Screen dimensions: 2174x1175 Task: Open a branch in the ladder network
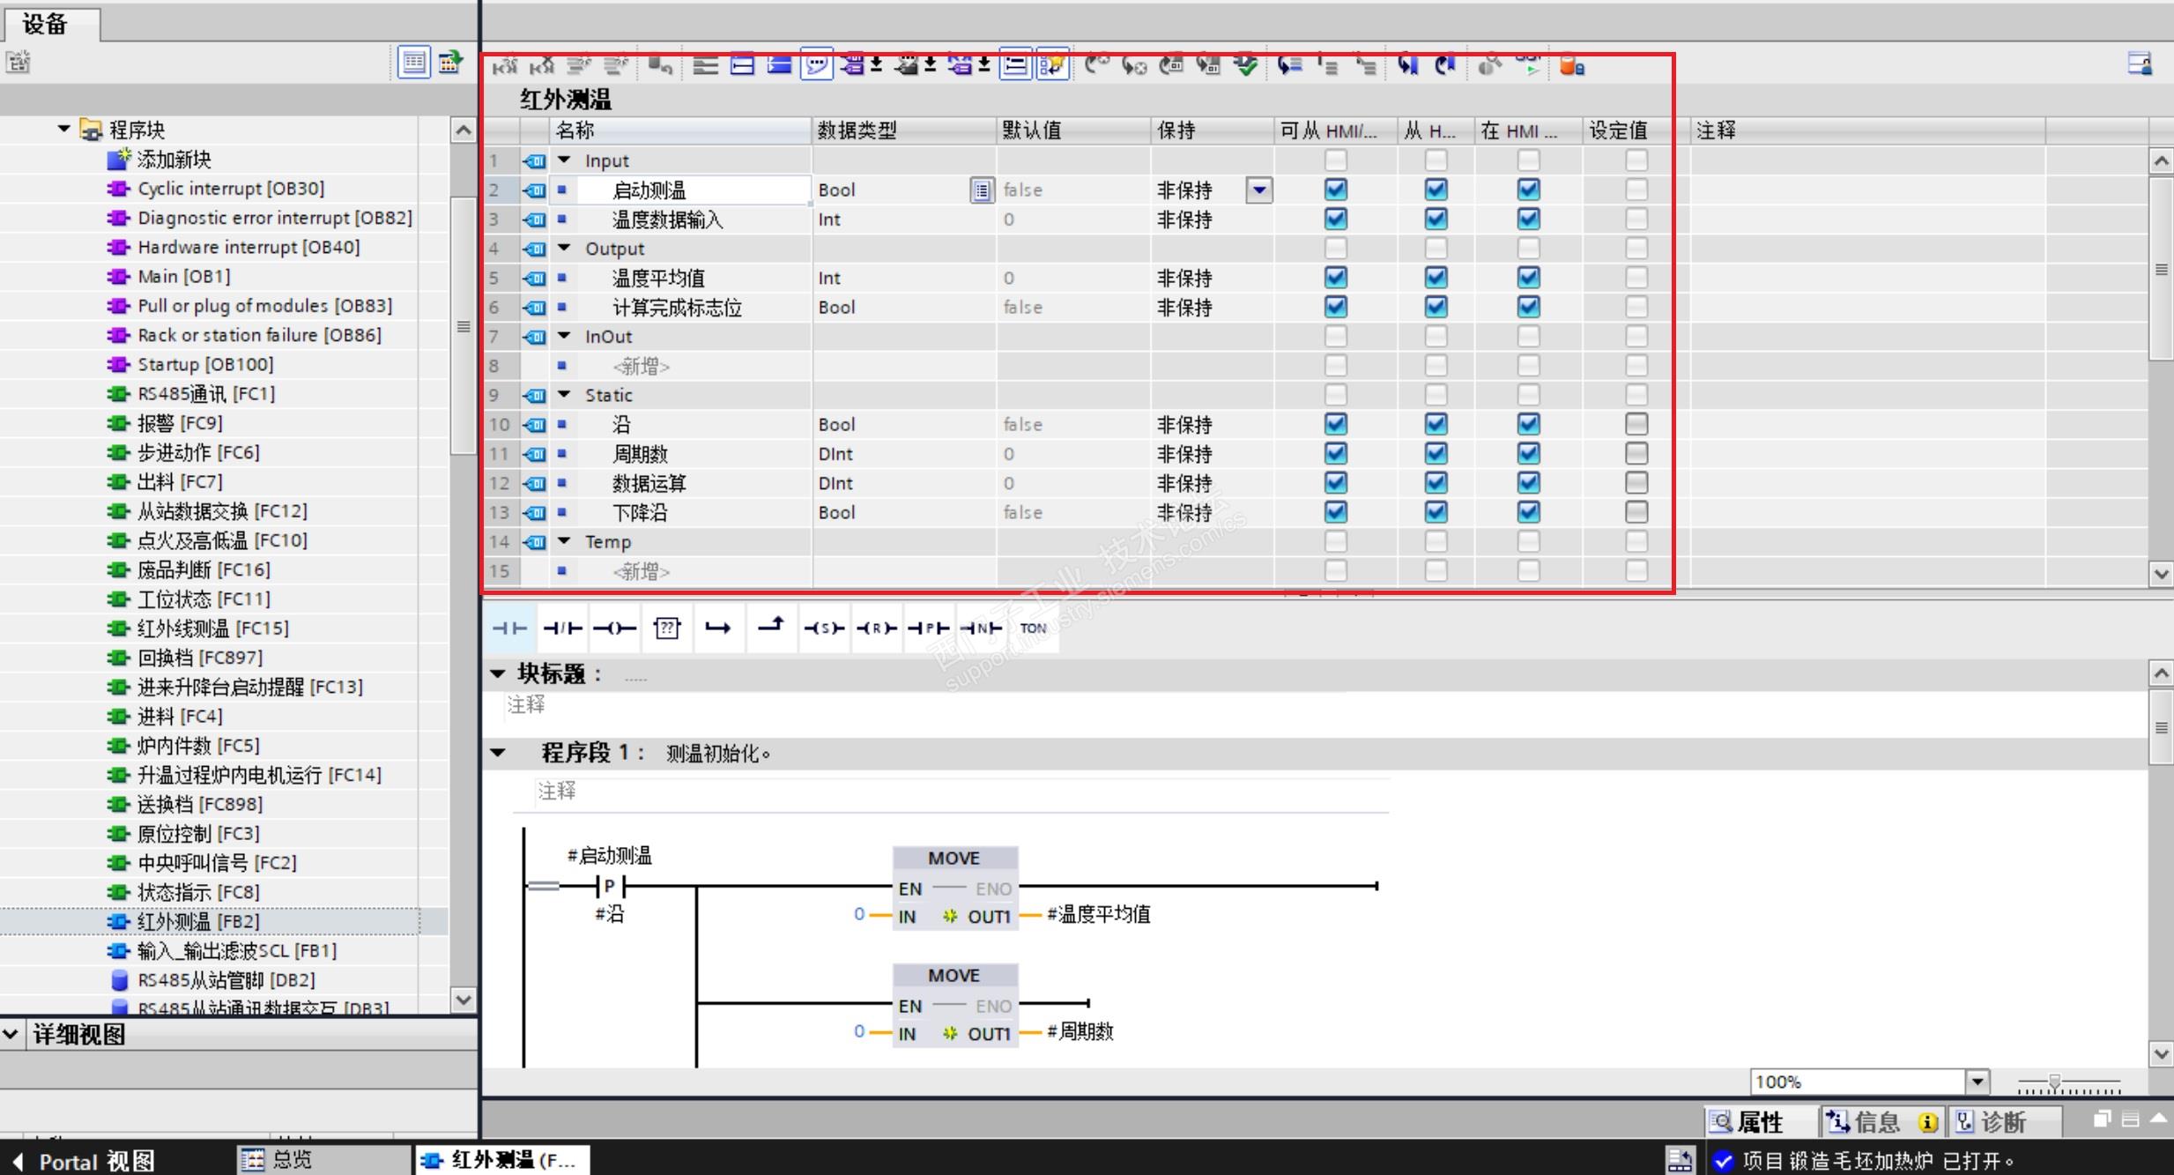click(x=718, y=628)
